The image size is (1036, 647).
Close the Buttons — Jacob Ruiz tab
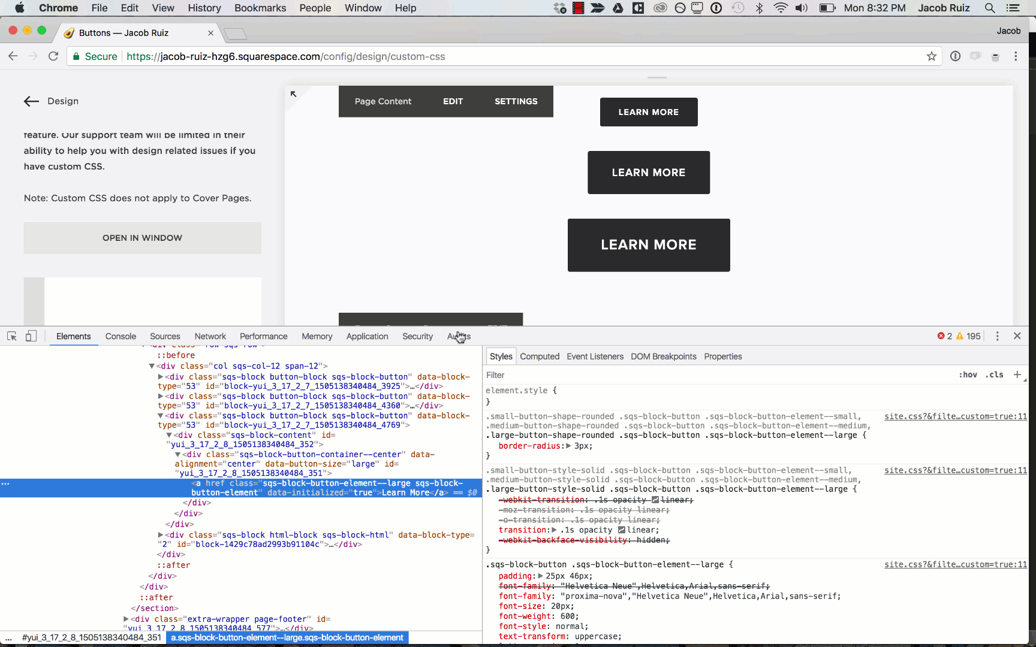click(210, 33)
